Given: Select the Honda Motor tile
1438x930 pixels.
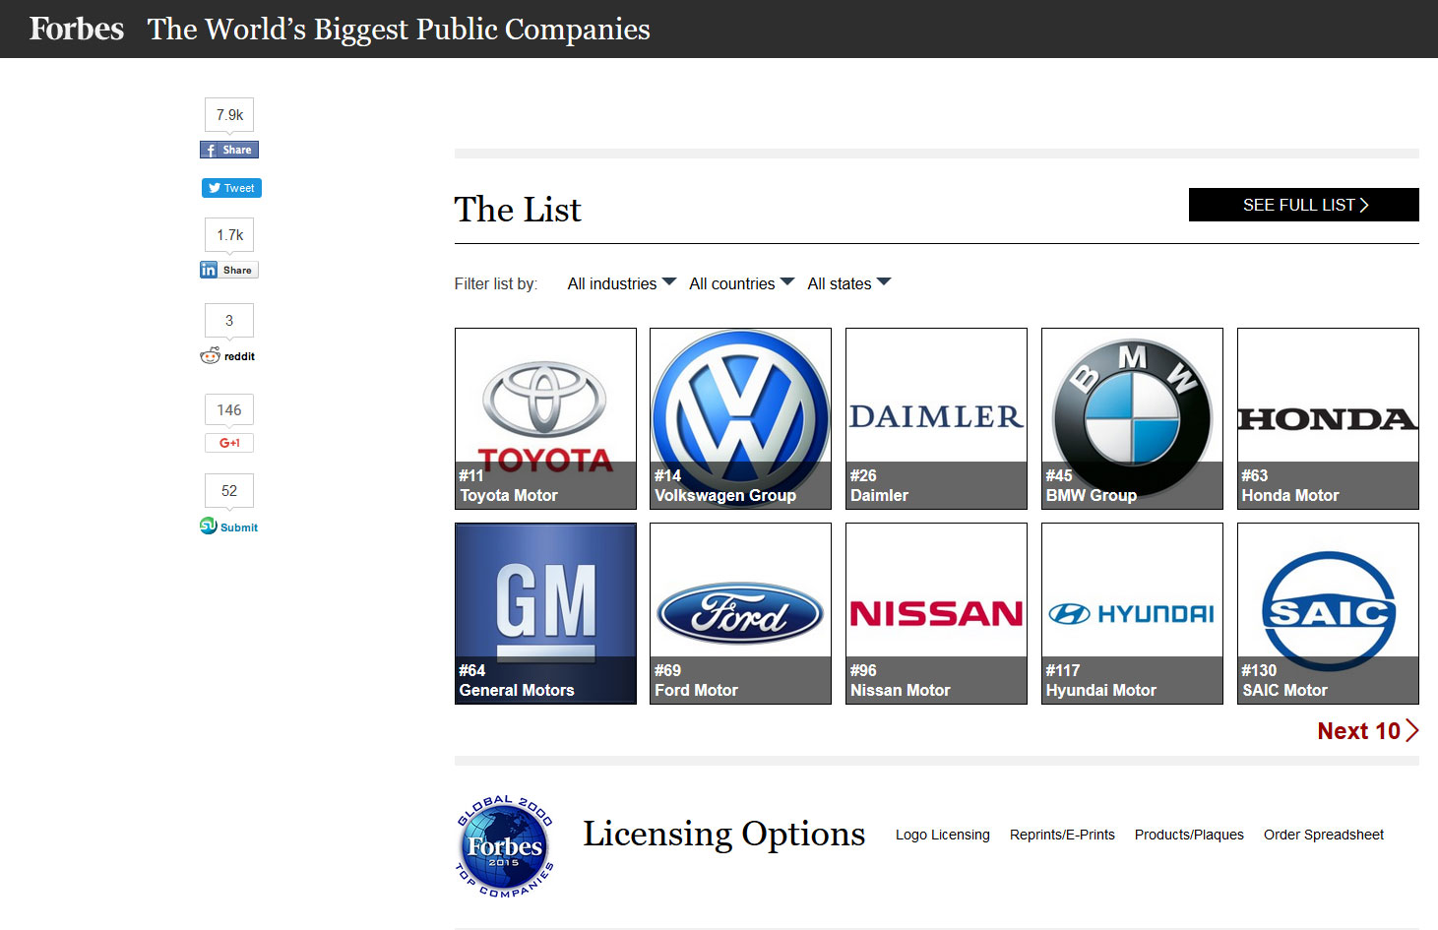Looking at the screenshot, I should [x=1328, y=418].
